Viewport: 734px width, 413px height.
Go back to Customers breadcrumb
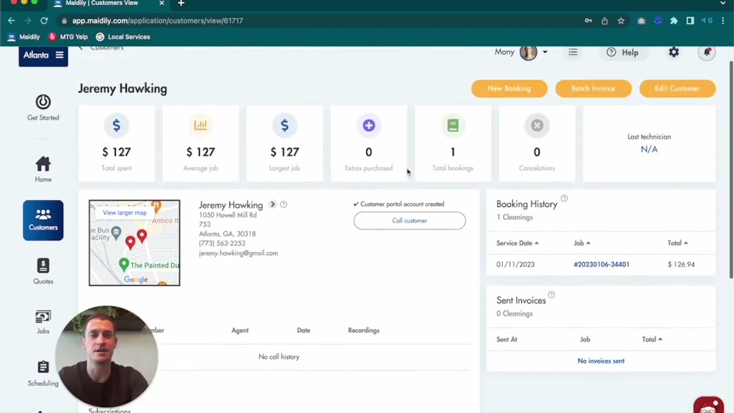coord(107,48)
